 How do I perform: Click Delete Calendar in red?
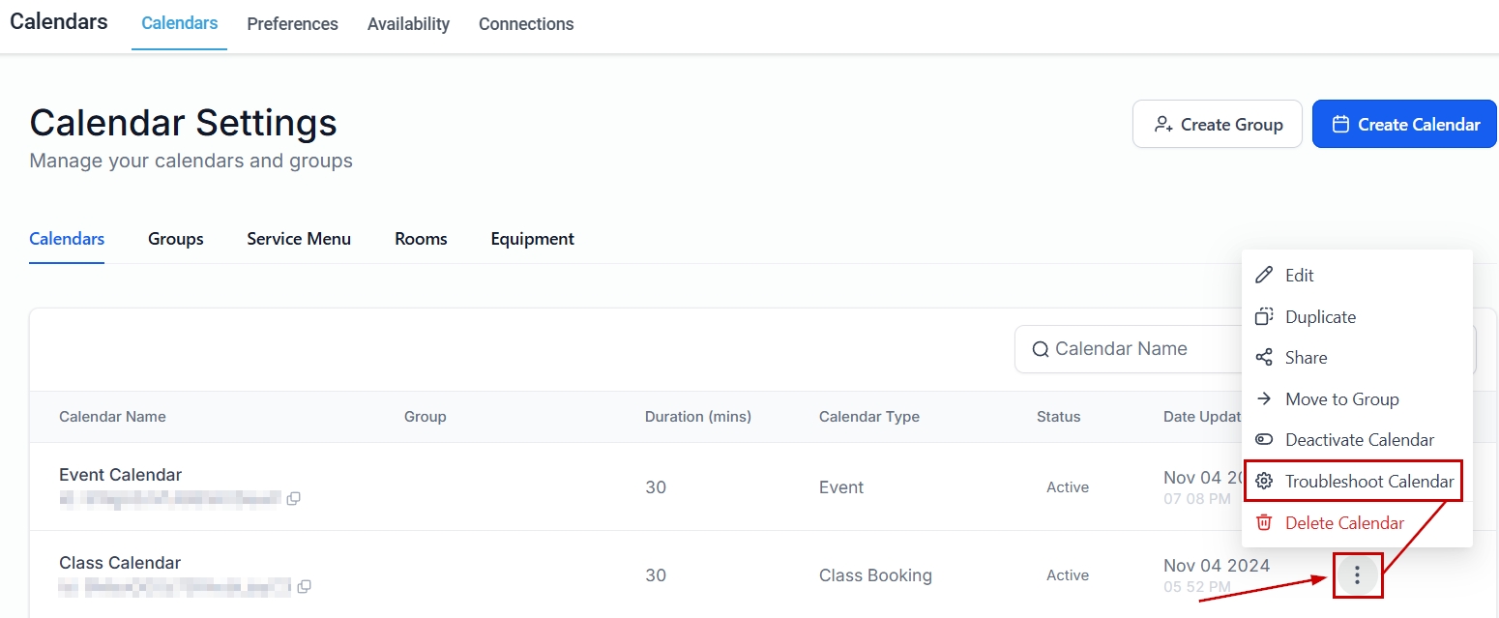[1343, 523]
